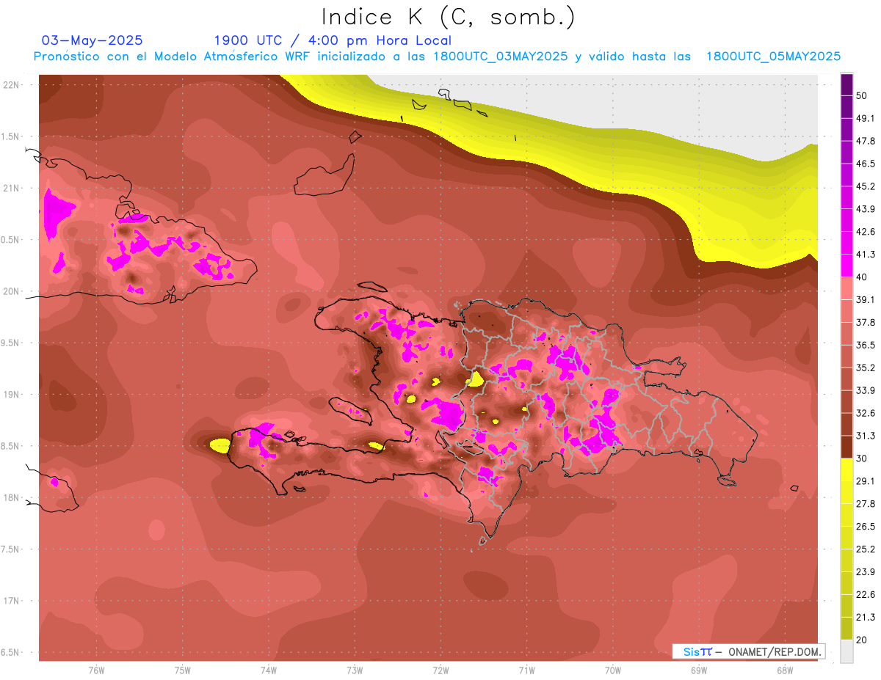Viewport: 881px width, 680px height.
Task: Click the '69W' longitude axis label
Action: pos(698,670)
